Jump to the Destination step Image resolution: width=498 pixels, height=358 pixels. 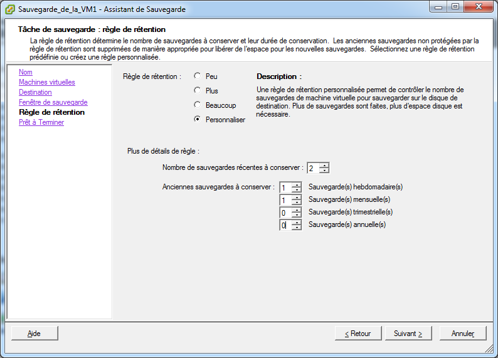tap(35, 92)
